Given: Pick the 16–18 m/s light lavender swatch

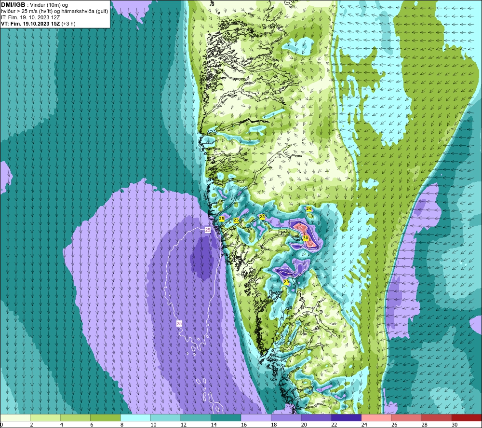Looking at the screenshot, I should (256, 417).
